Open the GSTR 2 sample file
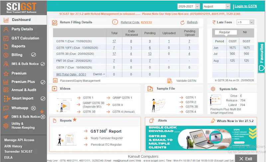Screen dimensions: 266x162 191,102
